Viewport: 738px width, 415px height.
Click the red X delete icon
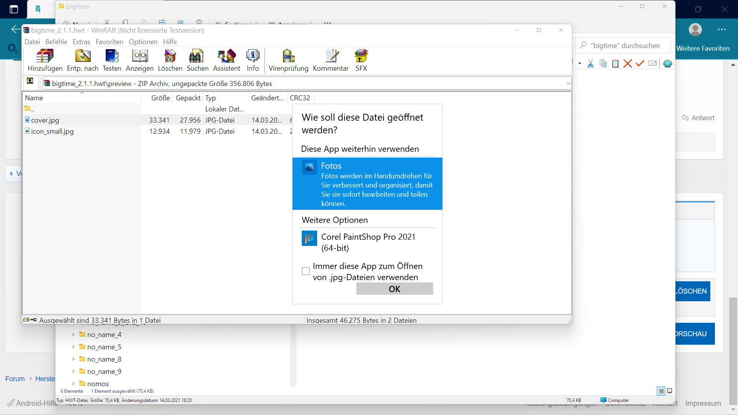coord(628,64)
